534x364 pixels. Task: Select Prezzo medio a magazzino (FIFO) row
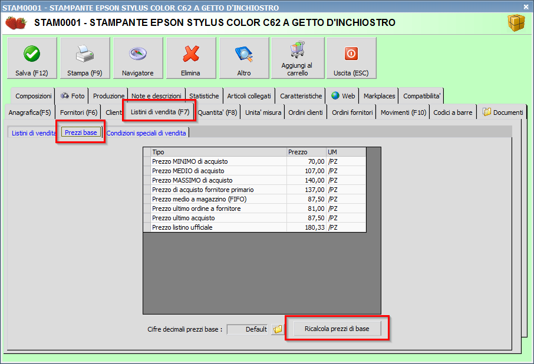pyautogui.click(x=255, y=199)
